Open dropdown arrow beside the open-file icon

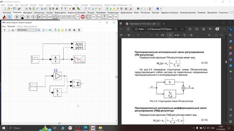(11, 9)
